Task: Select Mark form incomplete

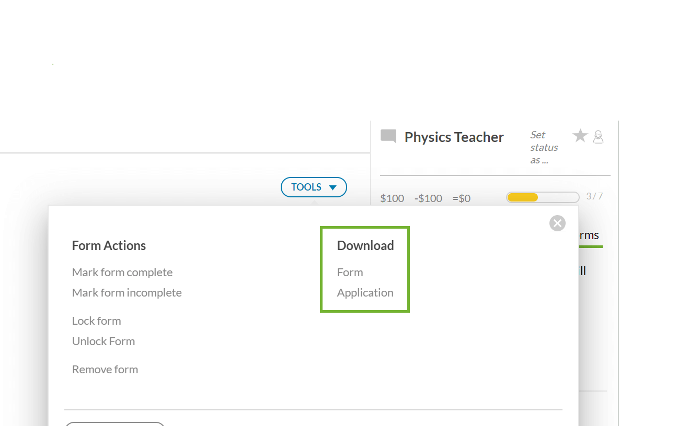Action: click(127, 292)
